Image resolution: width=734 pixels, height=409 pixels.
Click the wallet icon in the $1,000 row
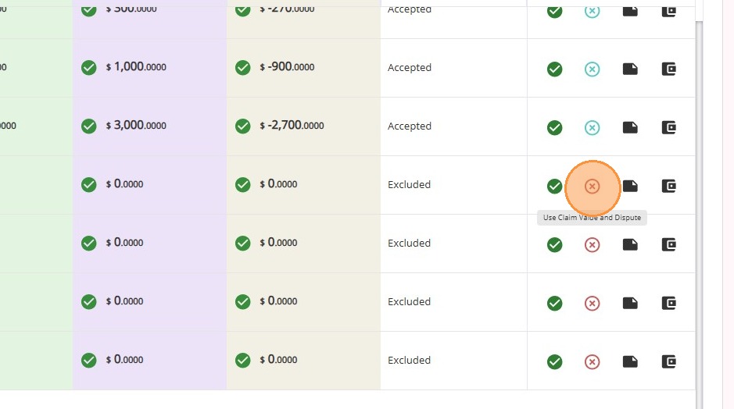tap(669, 69)
